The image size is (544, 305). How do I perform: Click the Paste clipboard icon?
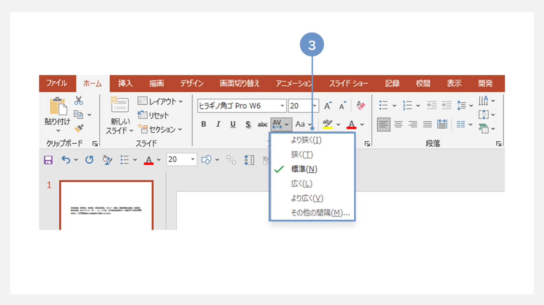click(x=58, y=106)
